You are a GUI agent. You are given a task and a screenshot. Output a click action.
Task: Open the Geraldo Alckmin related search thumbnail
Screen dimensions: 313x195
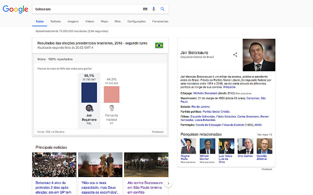point(265,146)
